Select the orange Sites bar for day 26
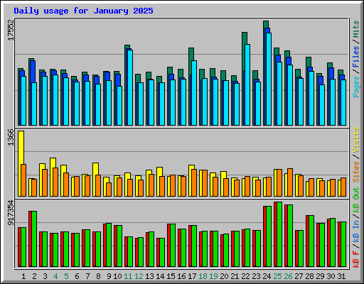 [290, 182]
